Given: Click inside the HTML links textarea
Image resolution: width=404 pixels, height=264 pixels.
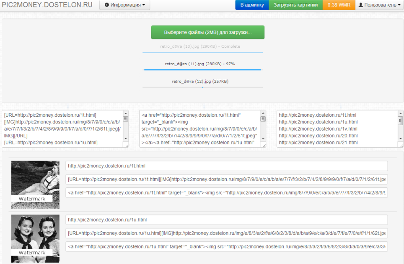Looking at the screenshot, I should (199, 128).
